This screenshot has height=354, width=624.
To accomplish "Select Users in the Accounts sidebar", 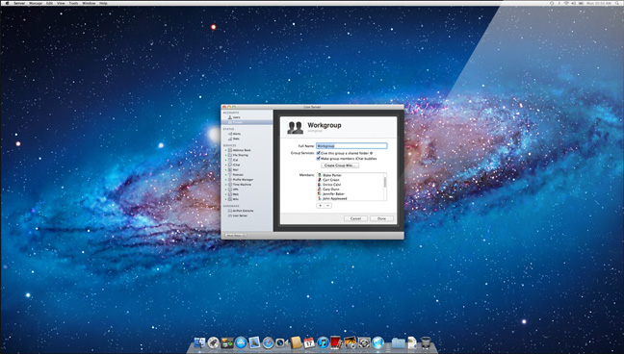I will coord(236,117).
